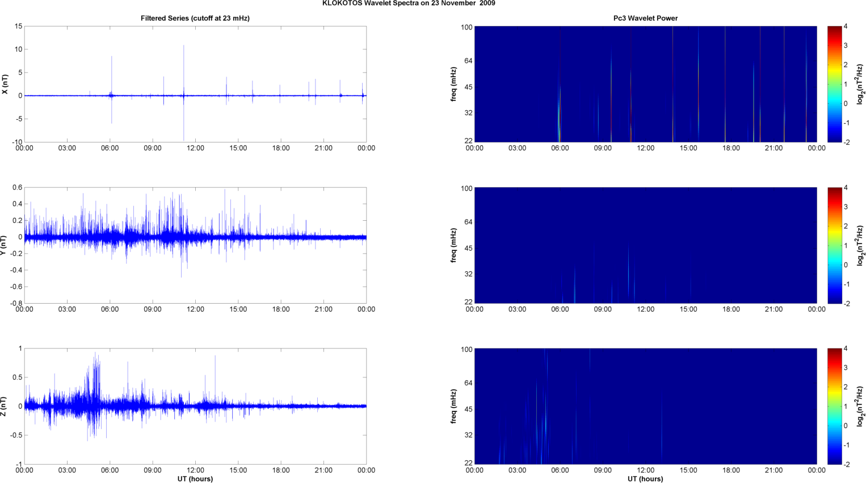The width and height of the screenshot is (866, 483).
Task: Click the bottom wavelet spectrogram colorbar
Action: click(x=834, y=406)
